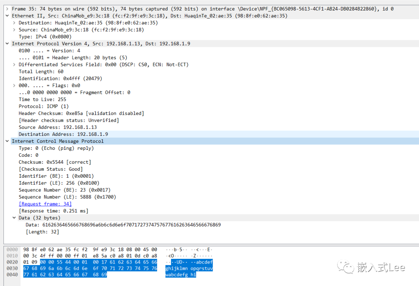This screenshot has width=419, height=286.
Task: Click hex offset 0000 in bytes pane
Action: [x=12, y=250]
